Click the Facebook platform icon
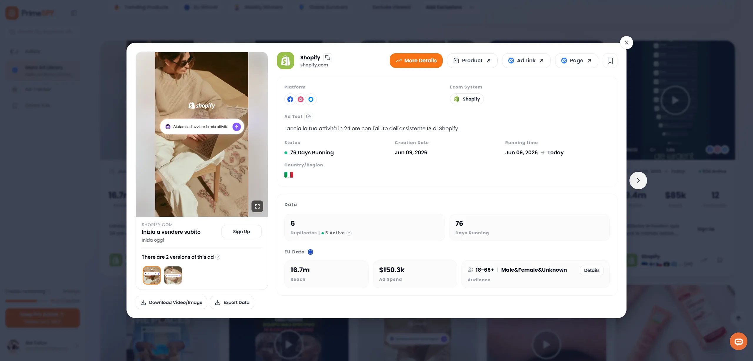 (290, 99)
